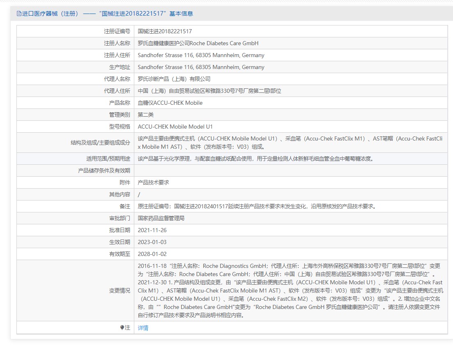Click the 审批部门 label
The width and height of the screenshot is (453, 348).
click(x=120, y=218)
